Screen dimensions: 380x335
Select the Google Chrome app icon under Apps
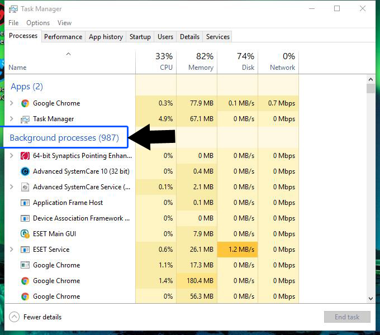tap(25, 103)
